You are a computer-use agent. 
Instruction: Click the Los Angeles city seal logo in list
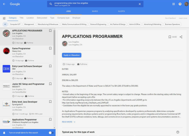click(x=6, y=33)
